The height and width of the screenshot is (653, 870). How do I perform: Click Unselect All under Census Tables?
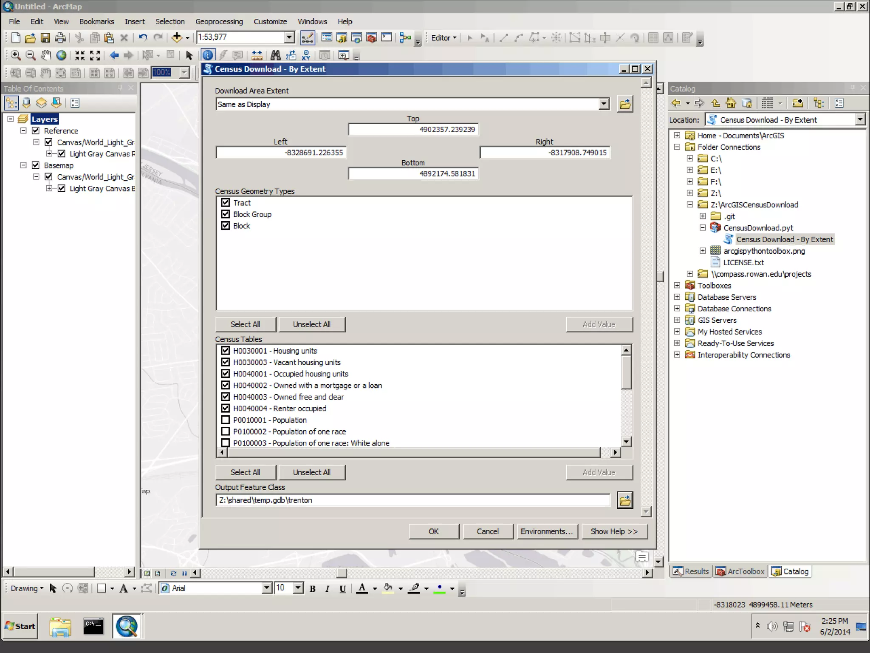coord(311,472)
